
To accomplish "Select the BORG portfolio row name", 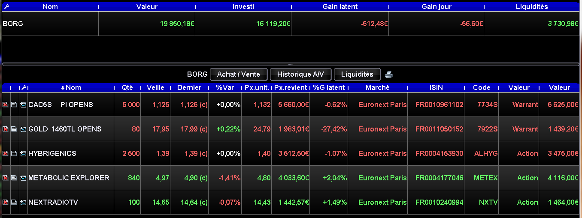I will click(13, 24).
